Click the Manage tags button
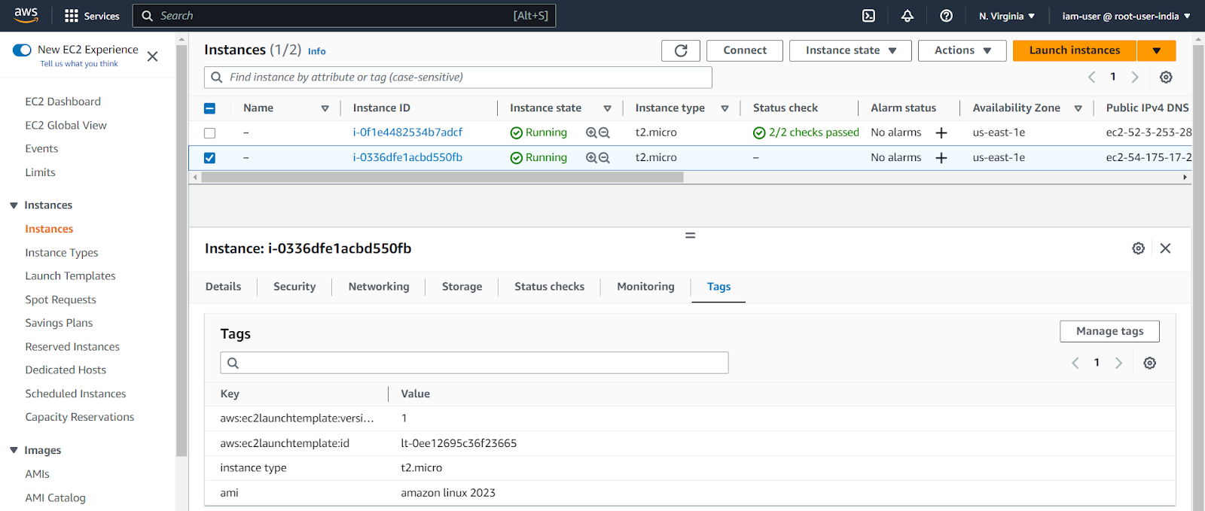 1109,331
